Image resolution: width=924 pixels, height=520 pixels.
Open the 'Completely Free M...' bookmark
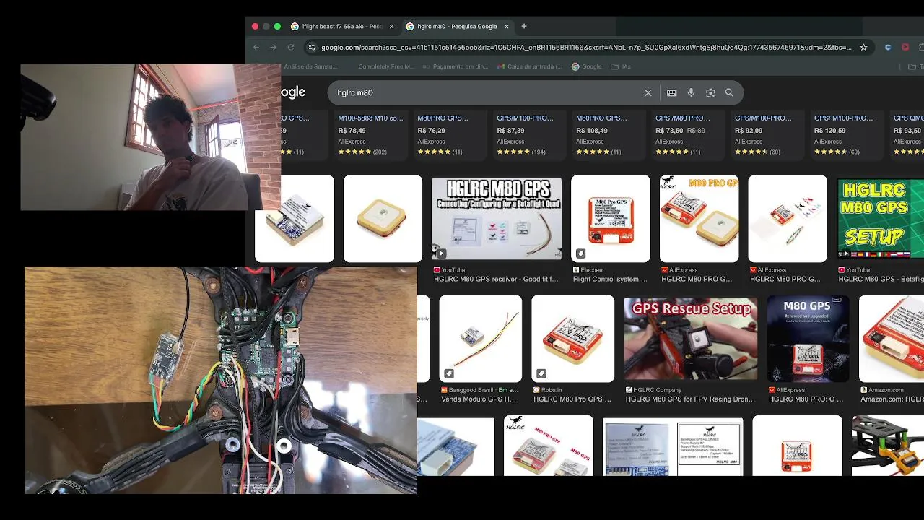(x=386, y=66)
